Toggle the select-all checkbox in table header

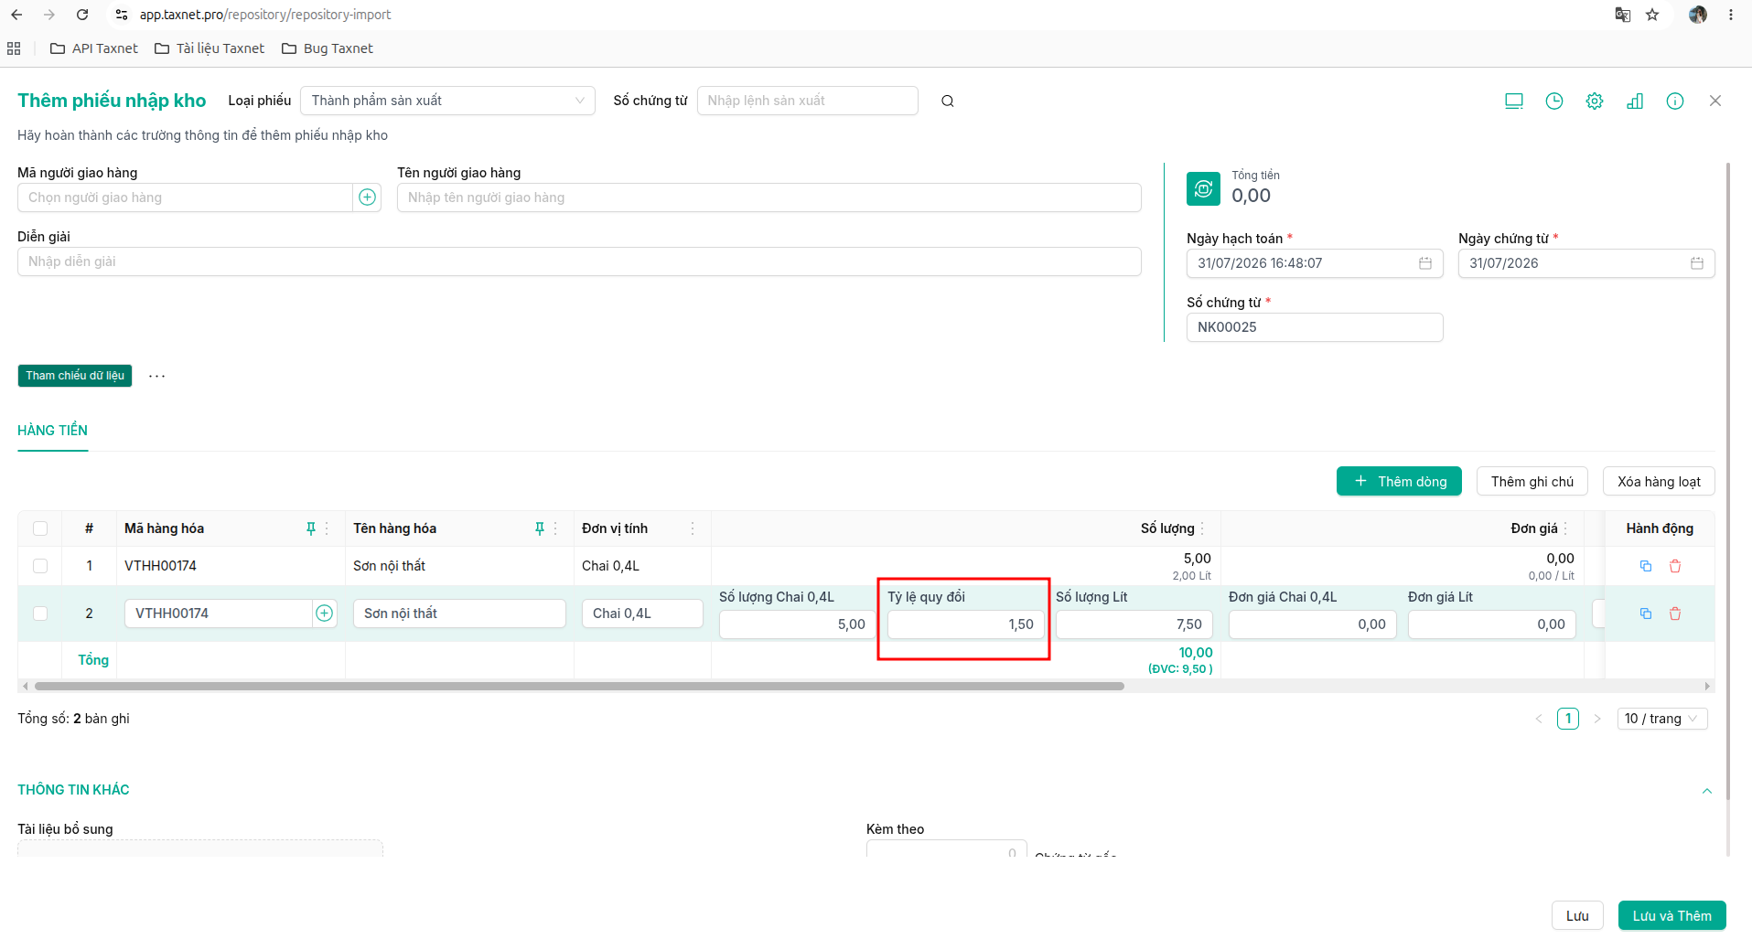tap(40, 528)
